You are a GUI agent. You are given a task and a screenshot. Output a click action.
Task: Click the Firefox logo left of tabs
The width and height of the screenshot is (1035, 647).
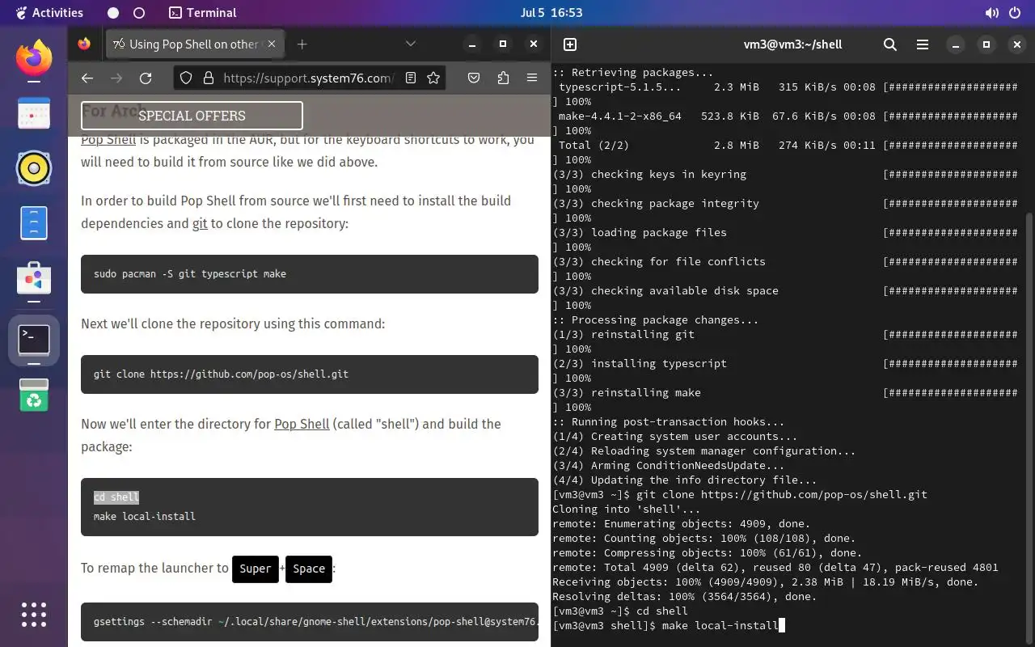[x=85, y=44]
